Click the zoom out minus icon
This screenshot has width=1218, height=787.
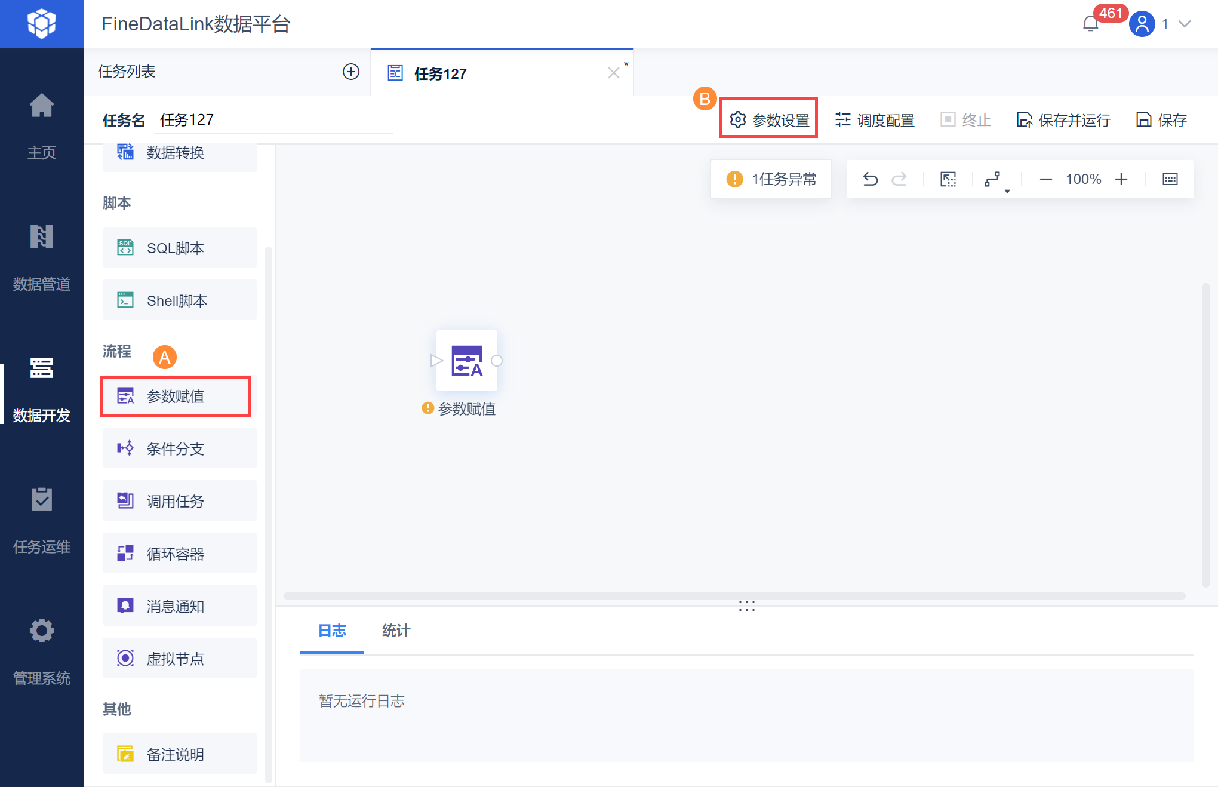tap(1045, 179)
